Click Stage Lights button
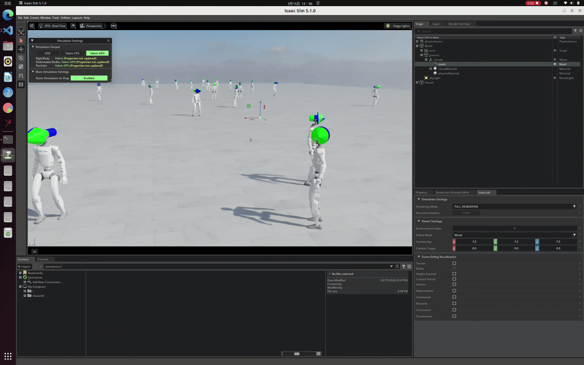584x365 pixels. [x=398, y=26]
